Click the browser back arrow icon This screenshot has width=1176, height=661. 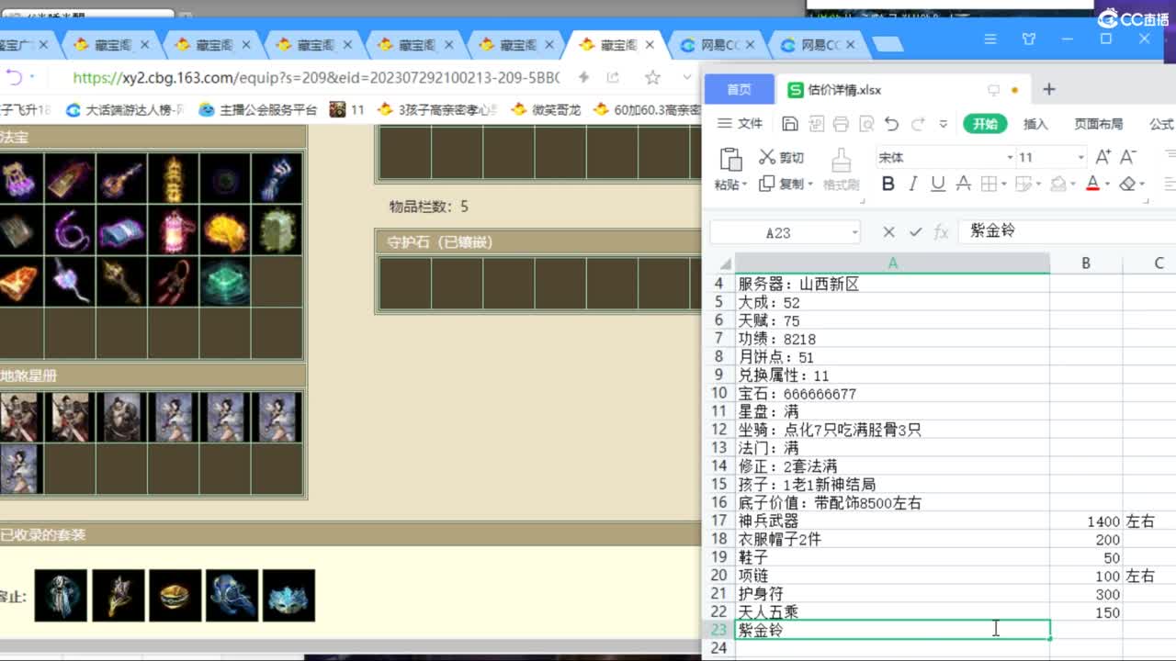(14, 77)
